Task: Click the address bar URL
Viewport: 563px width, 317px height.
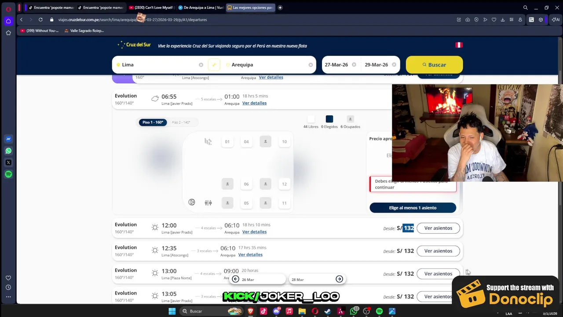Action: 132,20
